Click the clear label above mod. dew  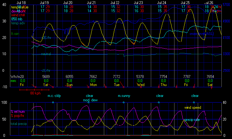[90, 96]
